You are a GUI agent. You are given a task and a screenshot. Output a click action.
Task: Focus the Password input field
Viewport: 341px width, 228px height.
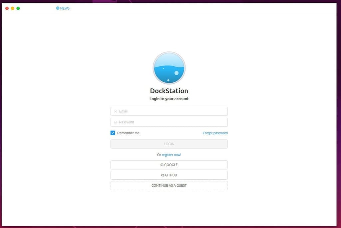(169, 122)
